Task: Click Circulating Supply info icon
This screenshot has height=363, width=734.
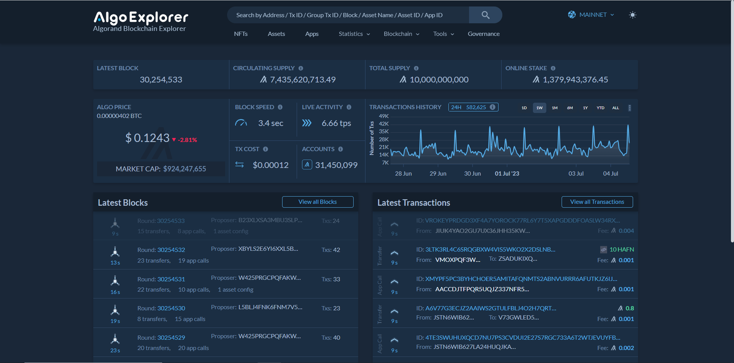Action: pyautogui.click(x=301, y=68)
